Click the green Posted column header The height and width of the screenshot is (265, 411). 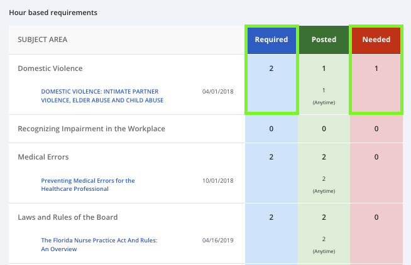[x=324, y=40]
